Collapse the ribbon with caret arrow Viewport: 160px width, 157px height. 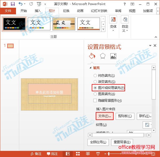pos(156,37)
